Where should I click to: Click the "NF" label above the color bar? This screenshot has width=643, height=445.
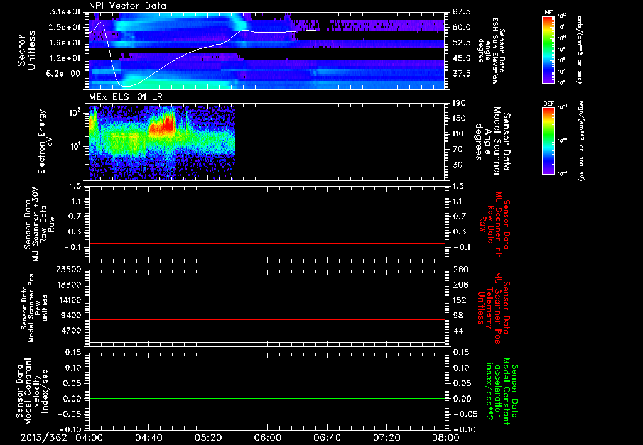[x=548, y=13]
